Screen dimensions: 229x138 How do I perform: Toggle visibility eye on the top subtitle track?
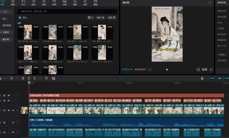pos(9,96)
